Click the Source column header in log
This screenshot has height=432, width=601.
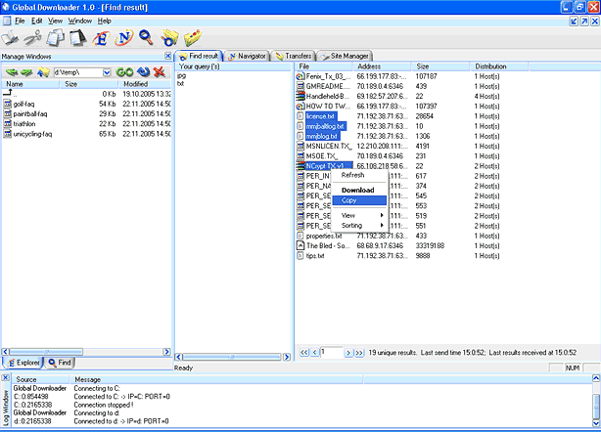41,379
